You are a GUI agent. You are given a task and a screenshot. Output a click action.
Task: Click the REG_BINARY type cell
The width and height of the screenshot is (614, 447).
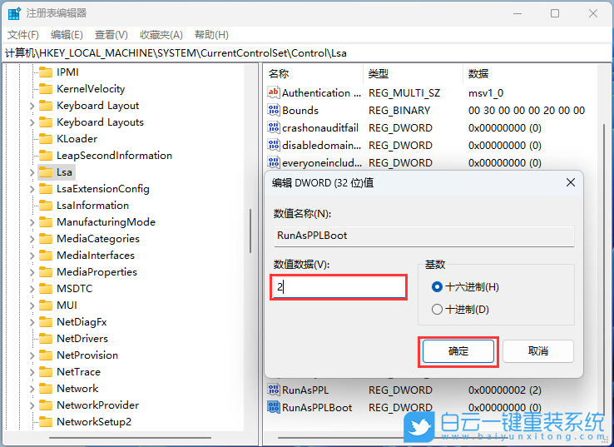point(399,111)
